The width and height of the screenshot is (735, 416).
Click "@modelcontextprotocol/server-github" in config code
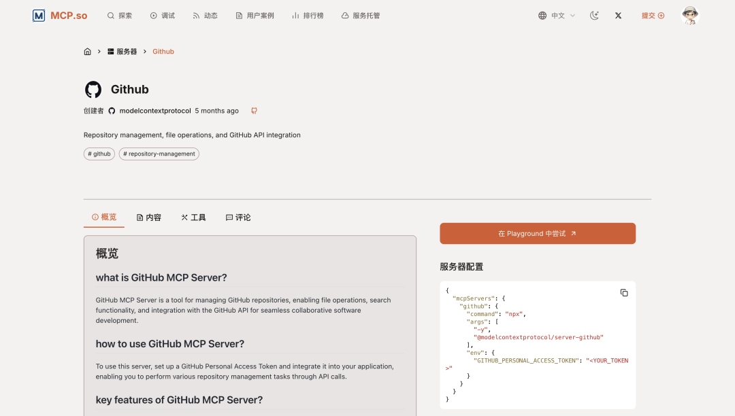(x=538, y=337)
